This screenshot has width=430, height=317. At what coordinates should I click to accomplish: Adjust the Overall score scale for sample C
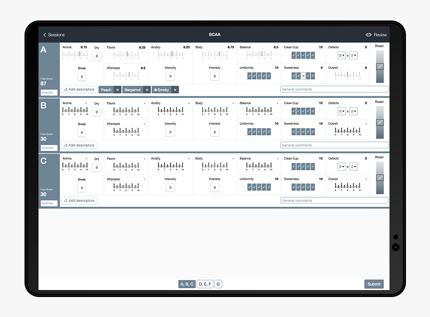[347, 187]
